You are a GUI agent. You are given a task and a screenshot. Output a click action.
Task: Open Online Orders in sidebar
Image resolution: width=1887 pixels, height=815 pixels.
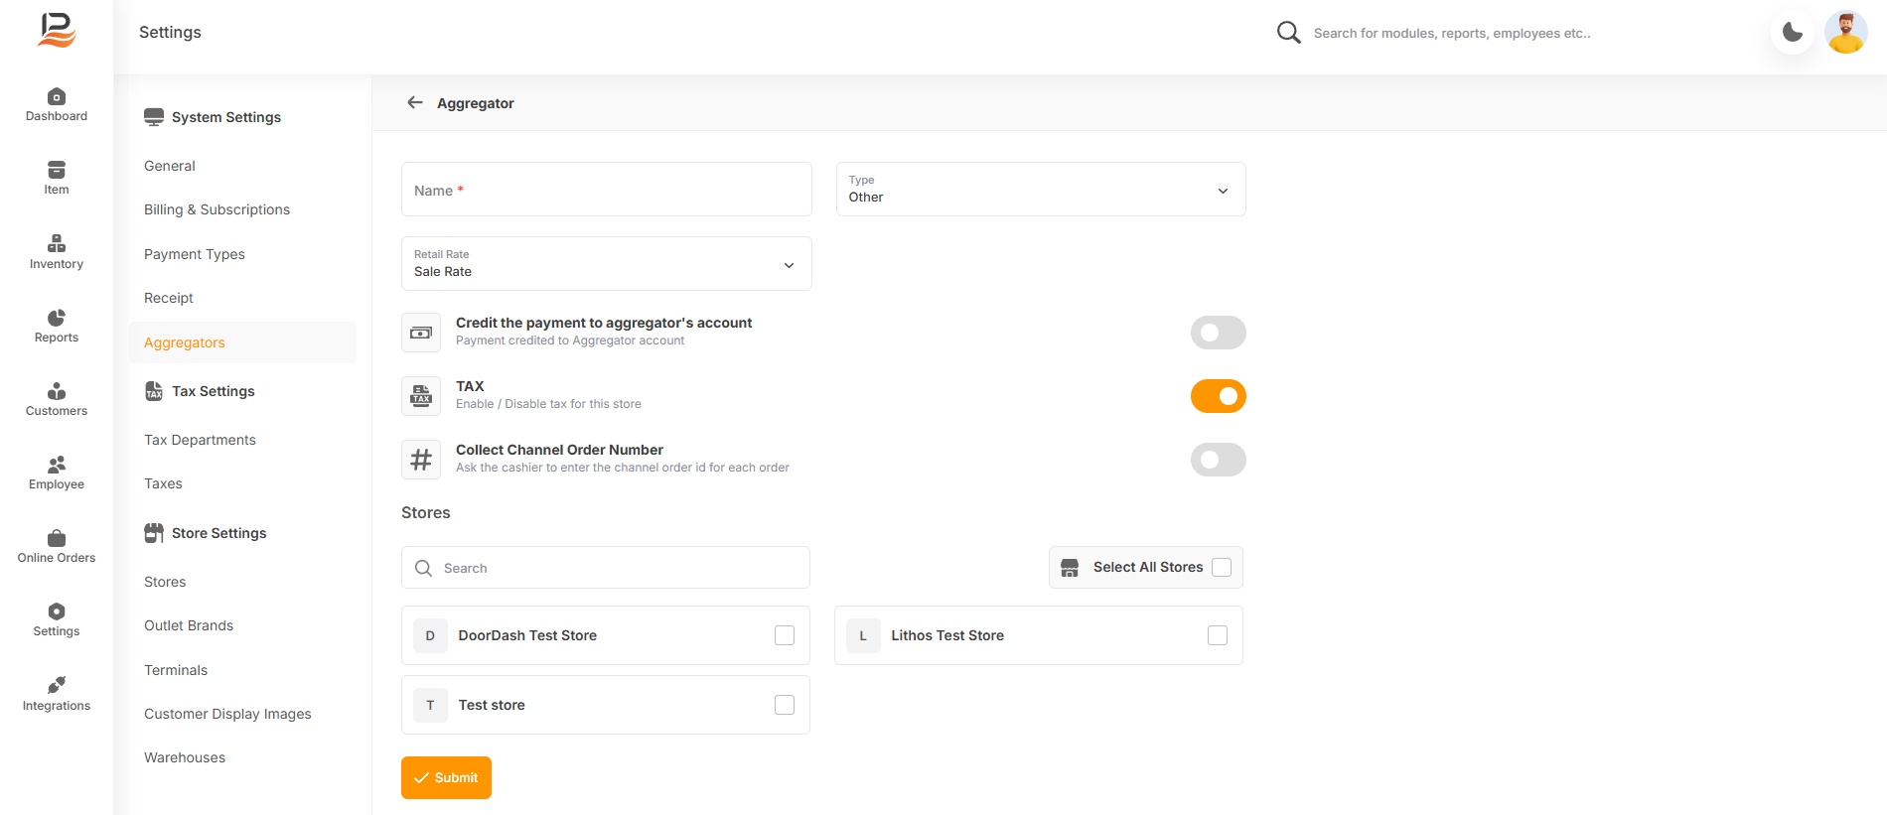[x=57, y=538]
